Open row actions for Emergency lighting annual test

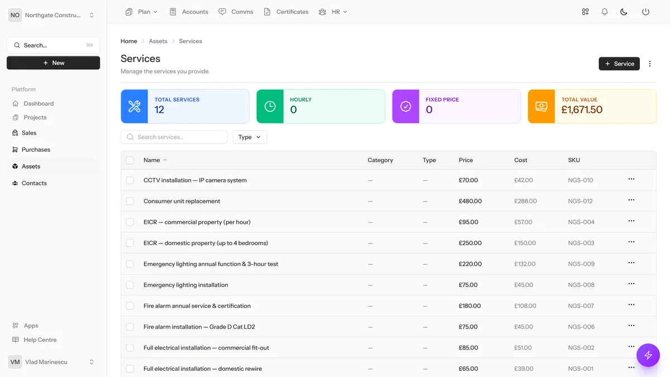pyautogui.click(x=631, y=263)
